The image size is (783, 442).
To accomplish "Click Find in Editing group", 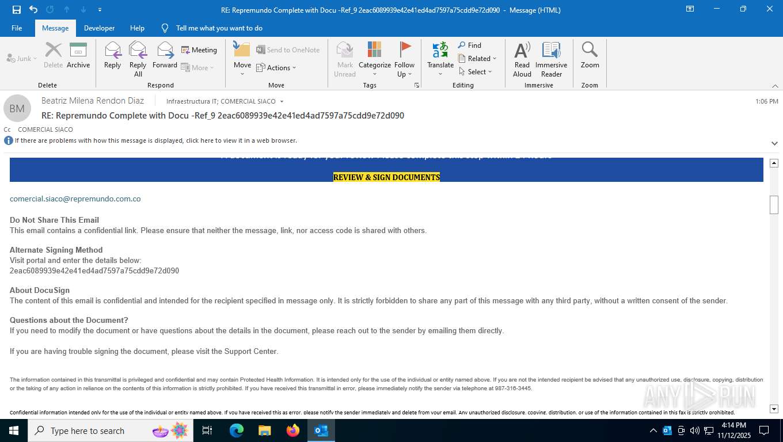I will coord(470,45).
